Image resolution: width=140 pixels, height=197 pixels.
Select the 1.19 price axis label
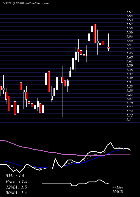[129, 103]
